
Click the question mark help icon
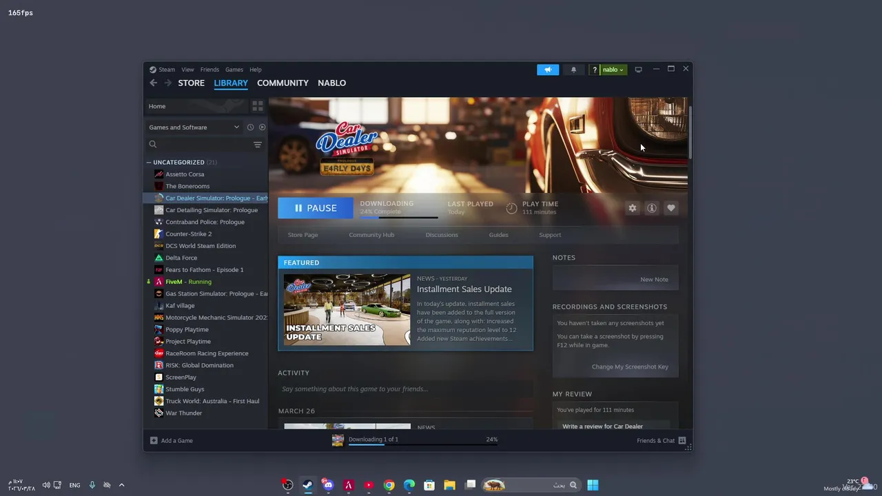pyautogui.click(x=594, y=70)
